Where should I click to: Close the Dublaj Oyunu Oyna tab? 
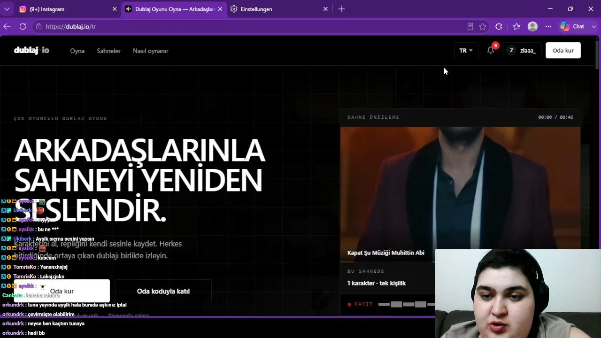click(x=220, y=9)
